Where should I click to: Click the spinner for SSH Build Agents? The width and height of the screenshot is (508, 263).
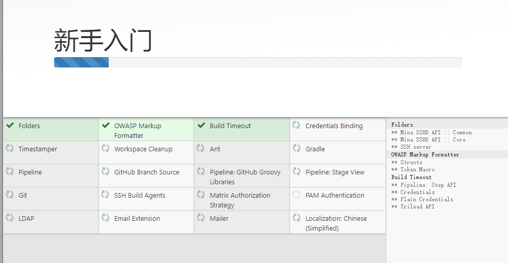click(x=106, y=195)
